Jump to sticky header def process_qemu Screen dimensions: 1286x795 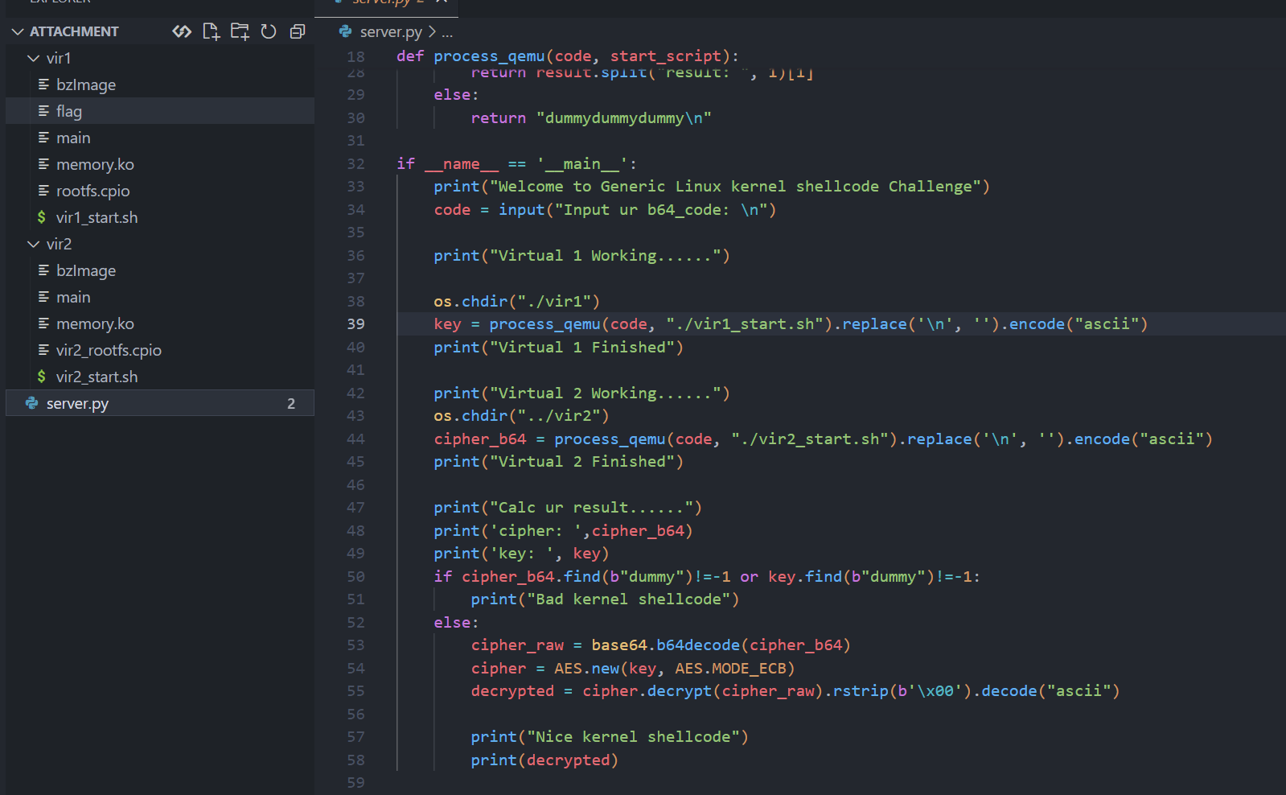(x=567, y=56)
